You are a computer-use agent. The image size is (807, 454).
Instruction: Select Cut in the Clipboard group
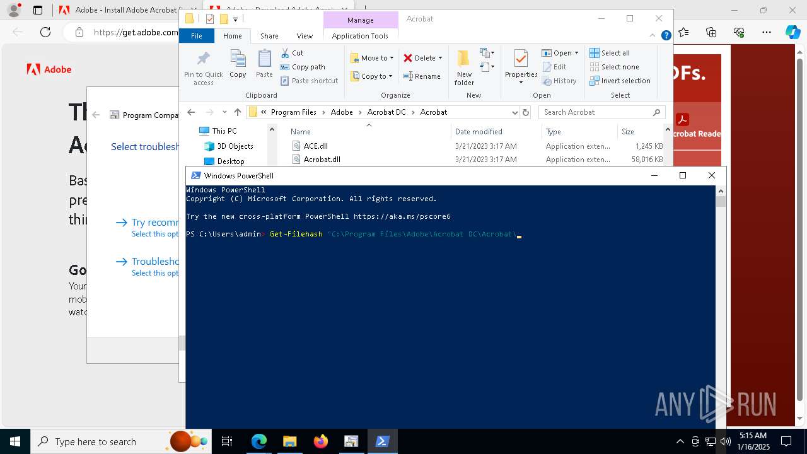pyautogui.click(x=292, y=53)
